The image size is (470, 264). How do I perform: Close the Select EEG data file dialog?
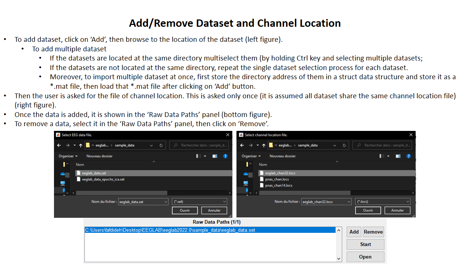coord(228,135)
